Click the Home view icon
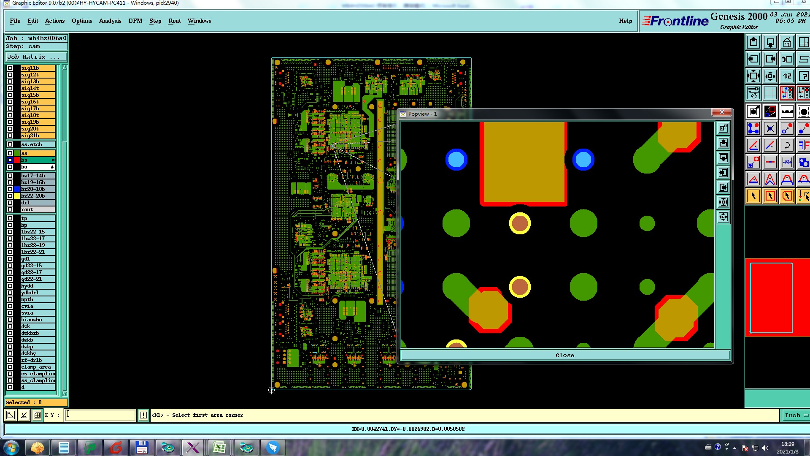 click(787, 43)
